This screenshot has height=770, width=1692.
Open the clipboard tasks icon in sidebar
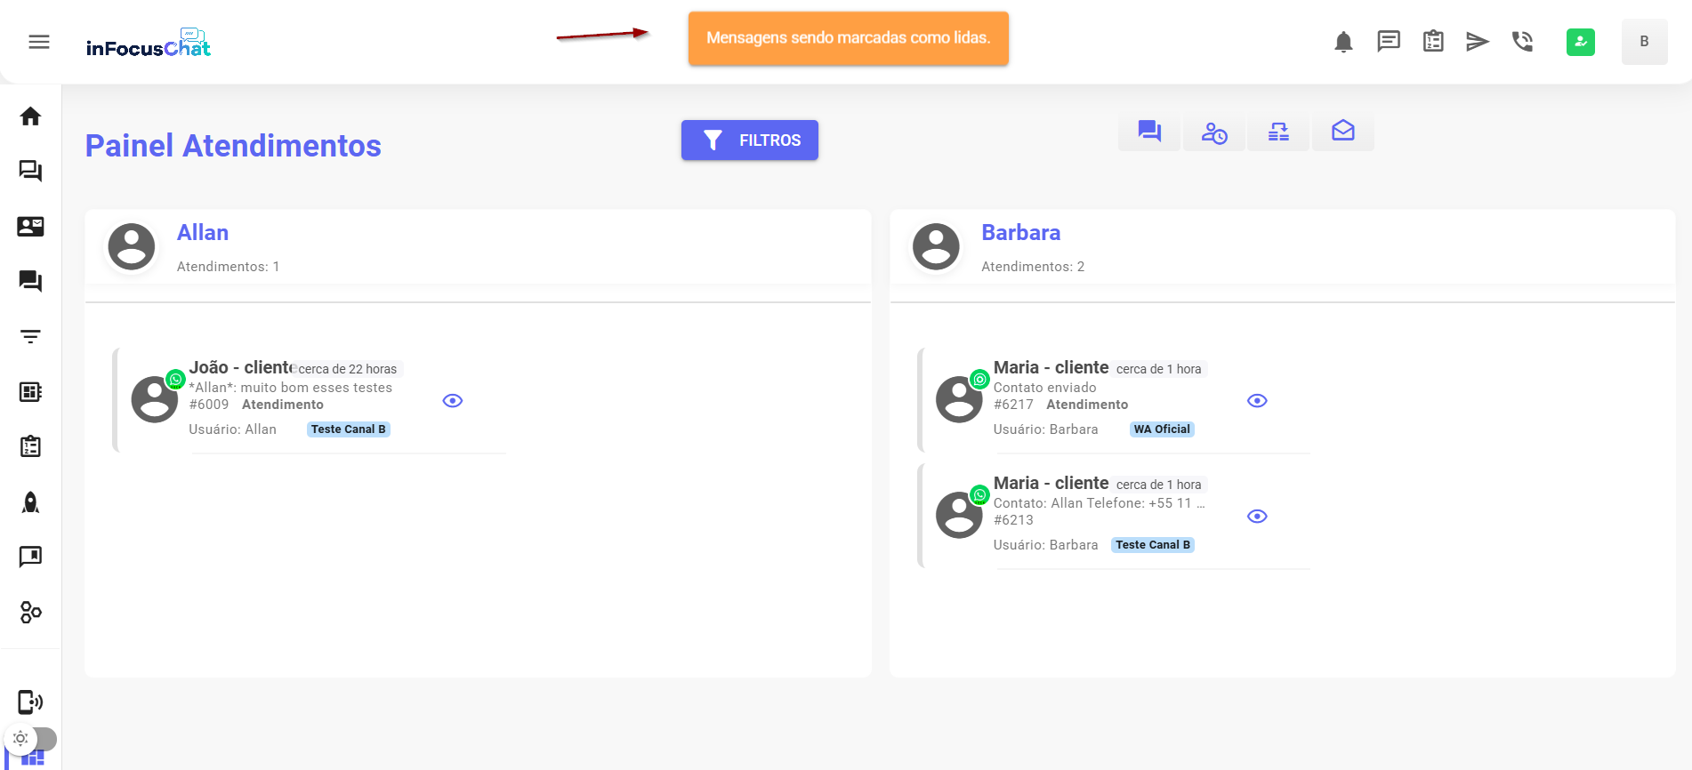(x=30, y=446)
